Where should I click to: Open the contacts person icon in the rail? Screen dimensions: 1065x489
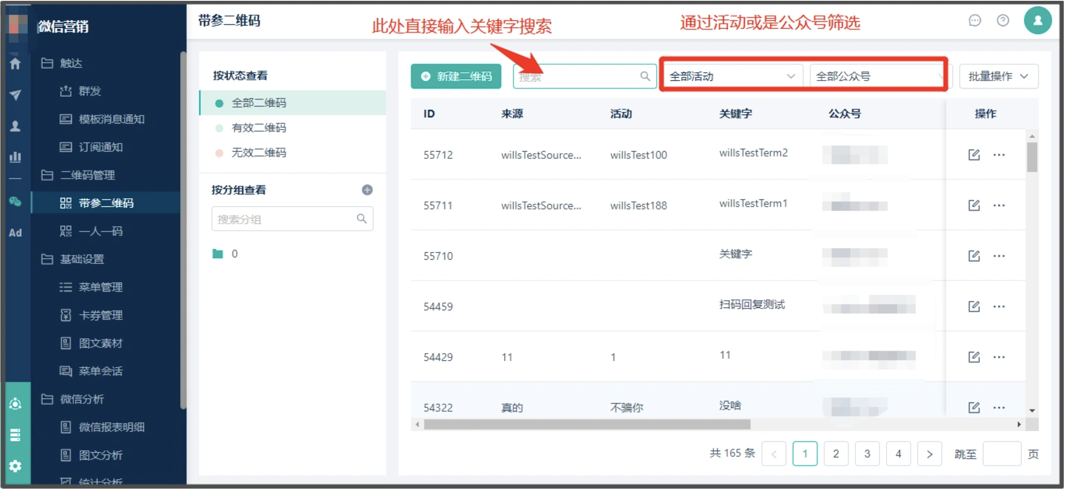pos(15,126)
